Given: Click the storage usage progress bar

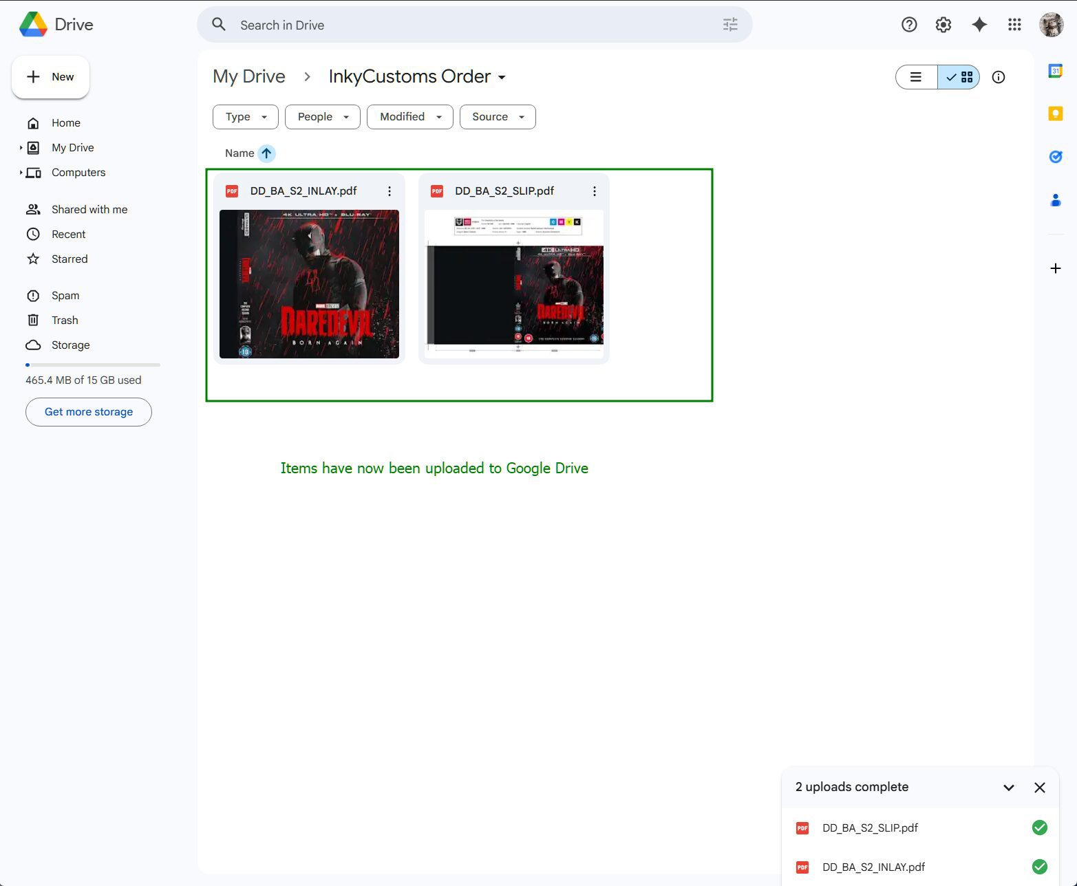Looking at the screenshot, I should coord(93,365).
